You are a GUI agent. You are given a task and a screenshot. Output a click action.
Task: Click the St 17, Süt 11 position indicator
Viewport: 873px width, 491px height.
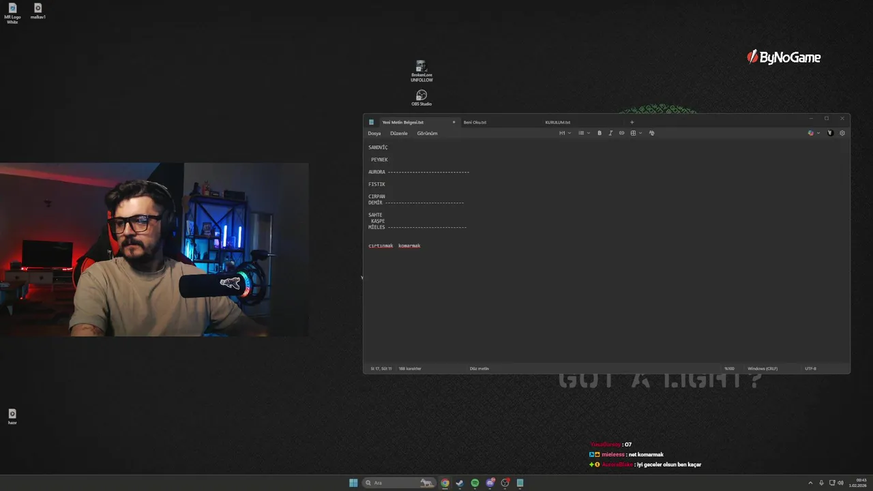(x=381, y=368)
